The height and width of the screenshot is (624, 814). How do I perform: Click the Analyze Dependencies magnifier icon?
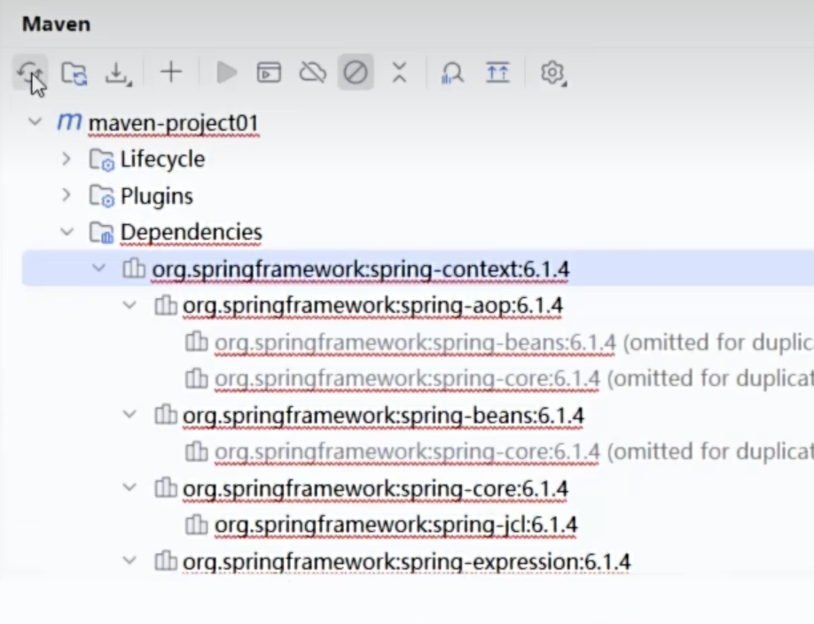[452, 73]
